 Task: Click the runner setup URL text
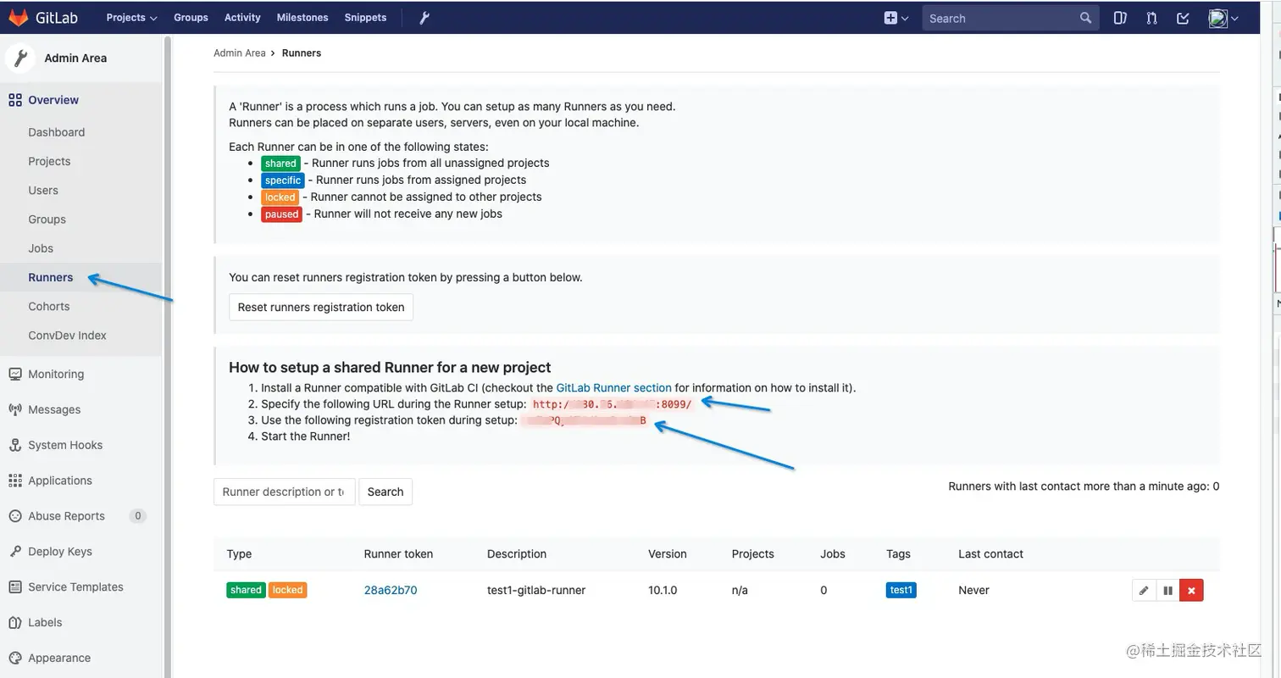click(613, 405)
